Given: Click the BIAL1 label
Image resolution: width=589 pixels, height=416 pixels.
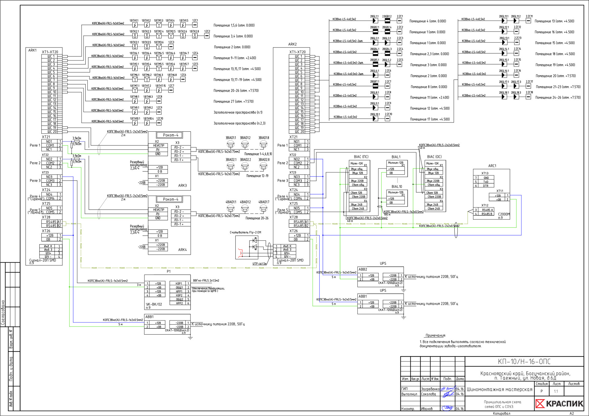Looking at the screenshot, I should click(x=396, y=157).
